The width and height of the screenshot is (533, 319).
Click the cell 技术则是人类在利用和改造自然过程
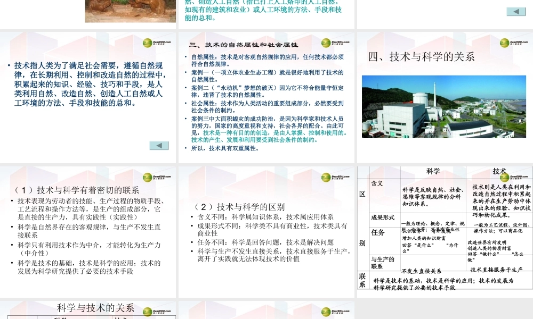pos(502,201)
